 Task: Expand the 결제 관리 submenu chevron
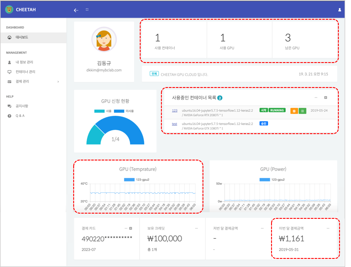(x=58, y=82)
